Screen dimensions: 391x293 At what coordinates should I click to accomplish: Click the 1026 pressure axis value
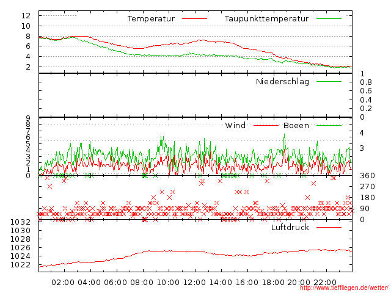20,248
